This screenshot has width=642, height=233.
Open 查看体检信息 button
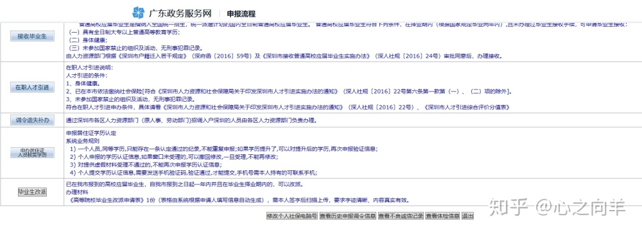pyautogui.click(x=442, y=216)
